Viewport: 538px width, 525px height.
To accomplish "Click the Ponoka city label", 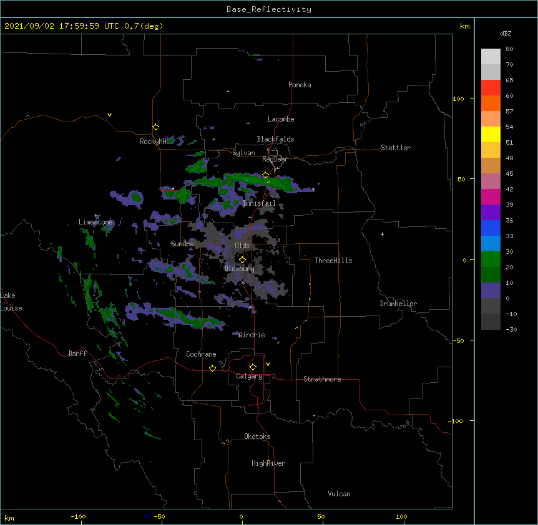I will click(300, 85).
